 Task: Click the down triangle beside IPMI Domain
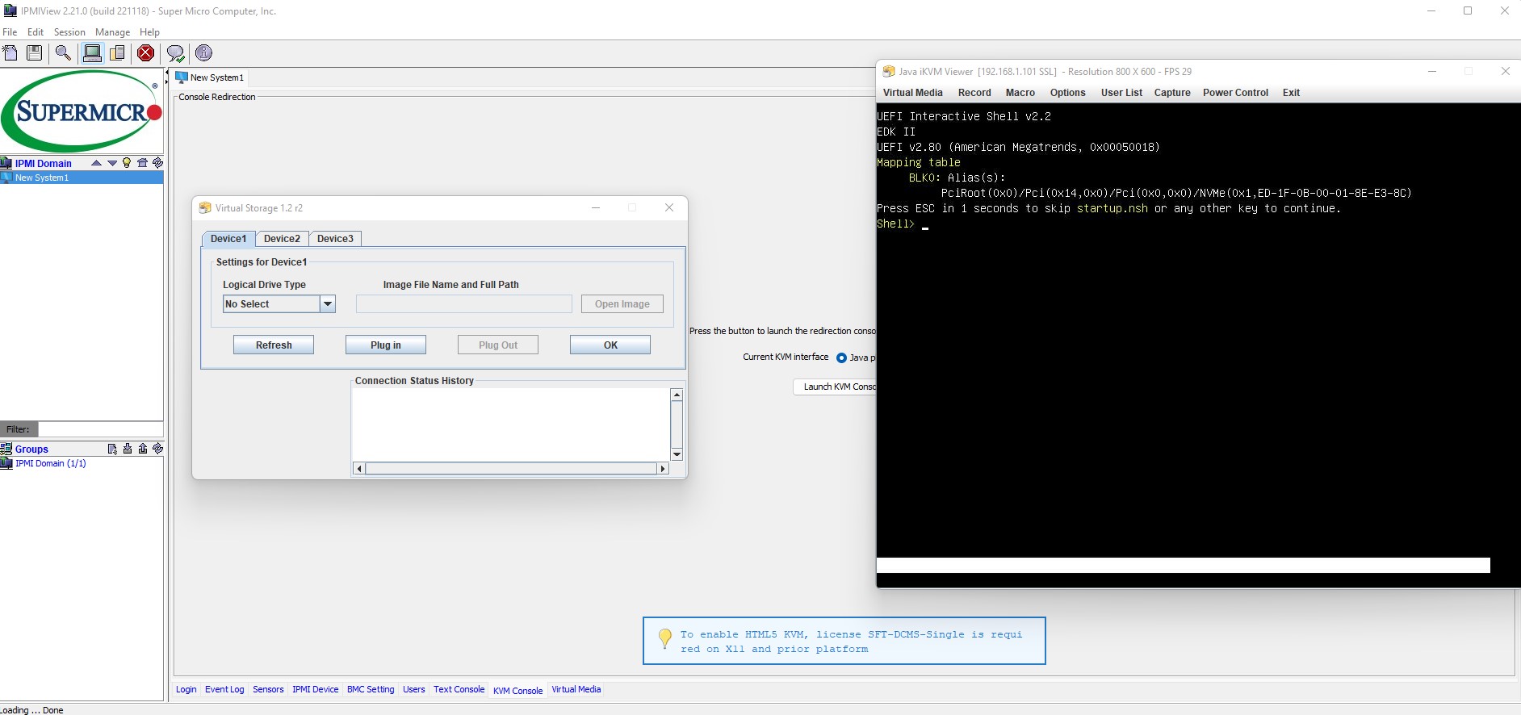pos(112,163)
